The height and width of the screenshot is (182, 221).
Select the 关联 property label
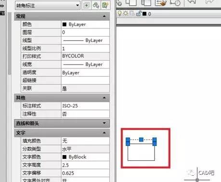coord(27,88)
